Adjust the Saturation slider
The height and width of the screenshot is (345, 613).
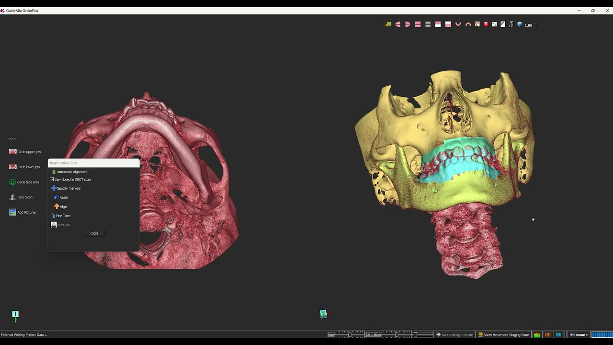(397, 334)
